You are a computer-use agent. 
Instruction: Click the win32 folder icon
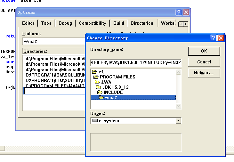(101, 97)
